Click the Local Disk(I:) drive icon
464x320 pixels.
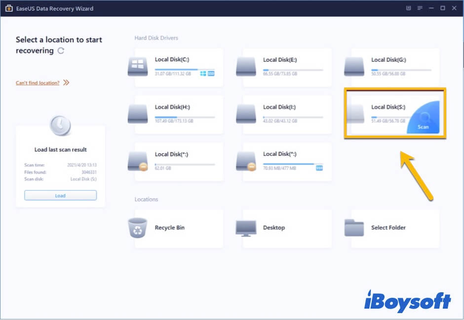tap(246, 114)
